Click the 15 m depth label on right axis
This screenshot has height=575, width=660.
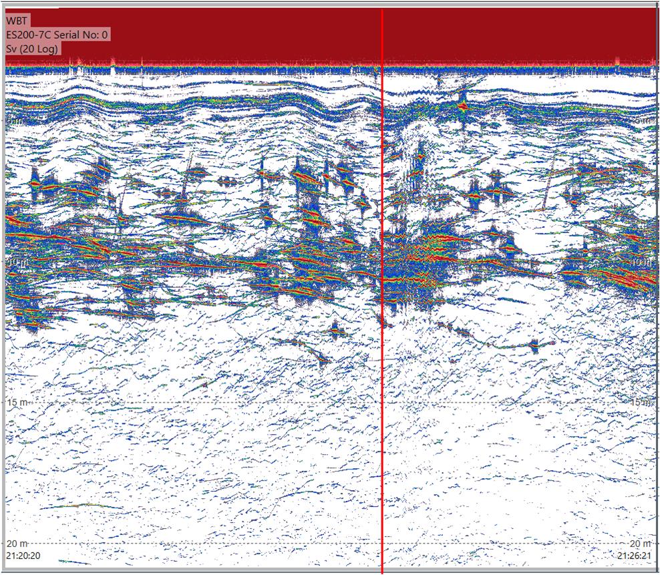point(639,400)
